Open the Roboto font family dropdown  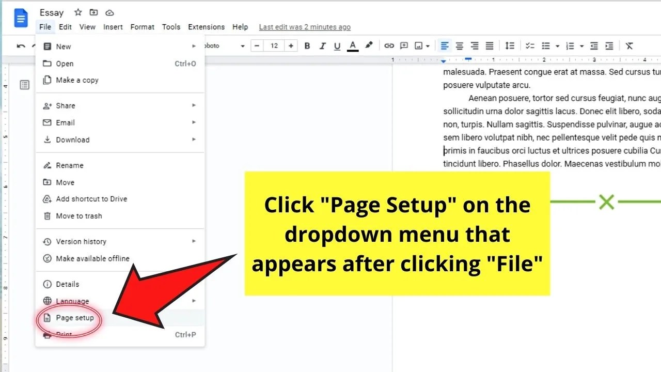222,45
